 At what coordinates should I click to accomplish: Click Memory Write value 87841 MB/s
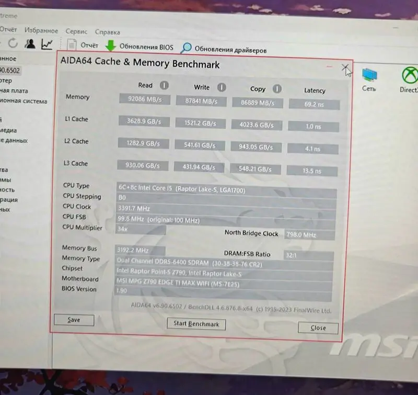click(201, 101)
